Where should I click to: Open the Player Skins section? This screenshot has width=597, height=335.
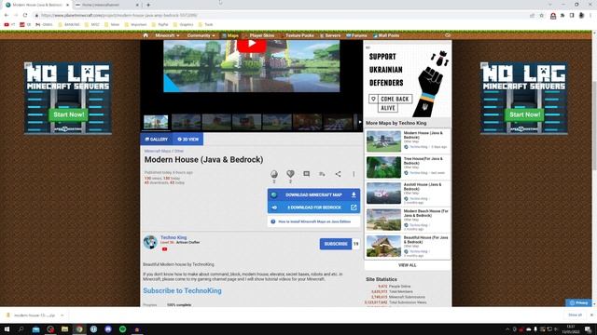click(x=259, y=35)
